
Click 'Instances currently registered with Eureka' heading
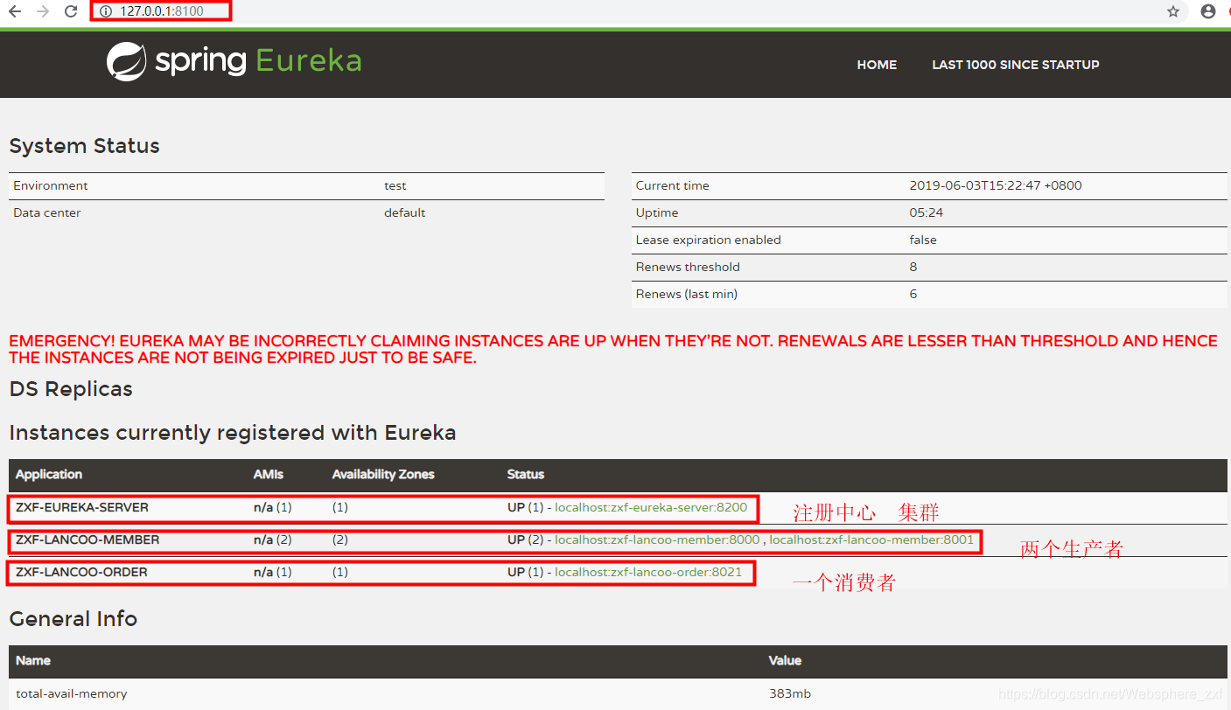(233, 433)
